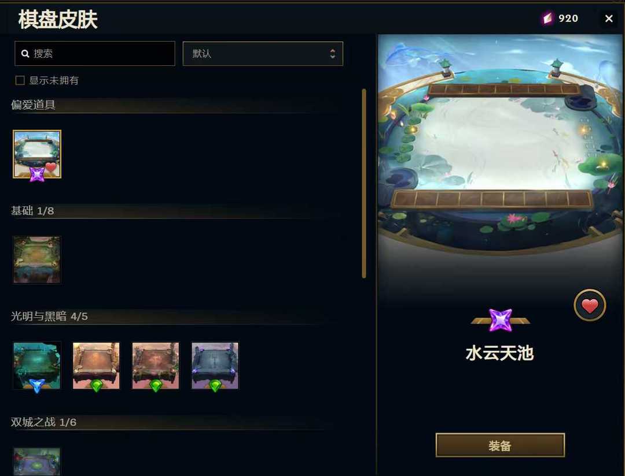Click the 搜索 search input field
The height and width of the screenshot is (476, 625).
[95, 53]
